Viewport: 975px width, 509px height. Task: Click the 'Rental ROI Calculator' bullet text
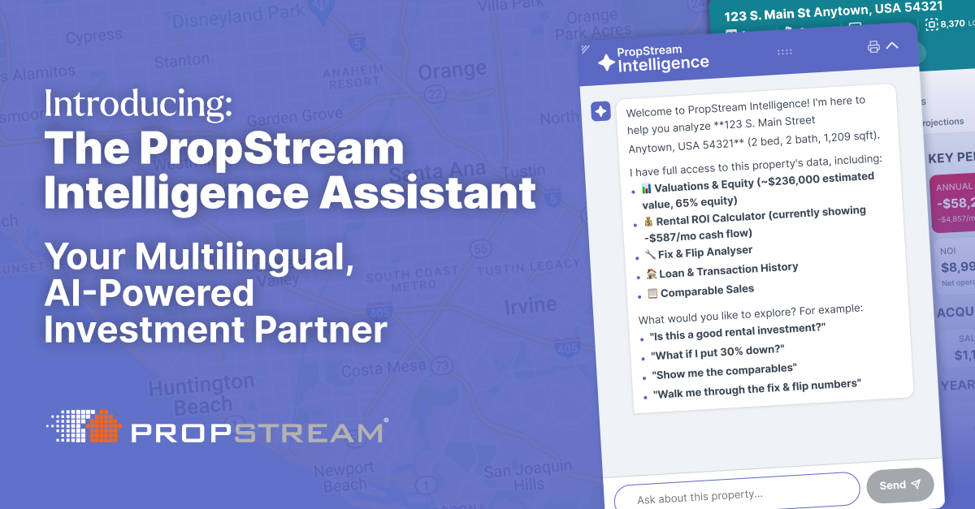[x=753, y=223]
